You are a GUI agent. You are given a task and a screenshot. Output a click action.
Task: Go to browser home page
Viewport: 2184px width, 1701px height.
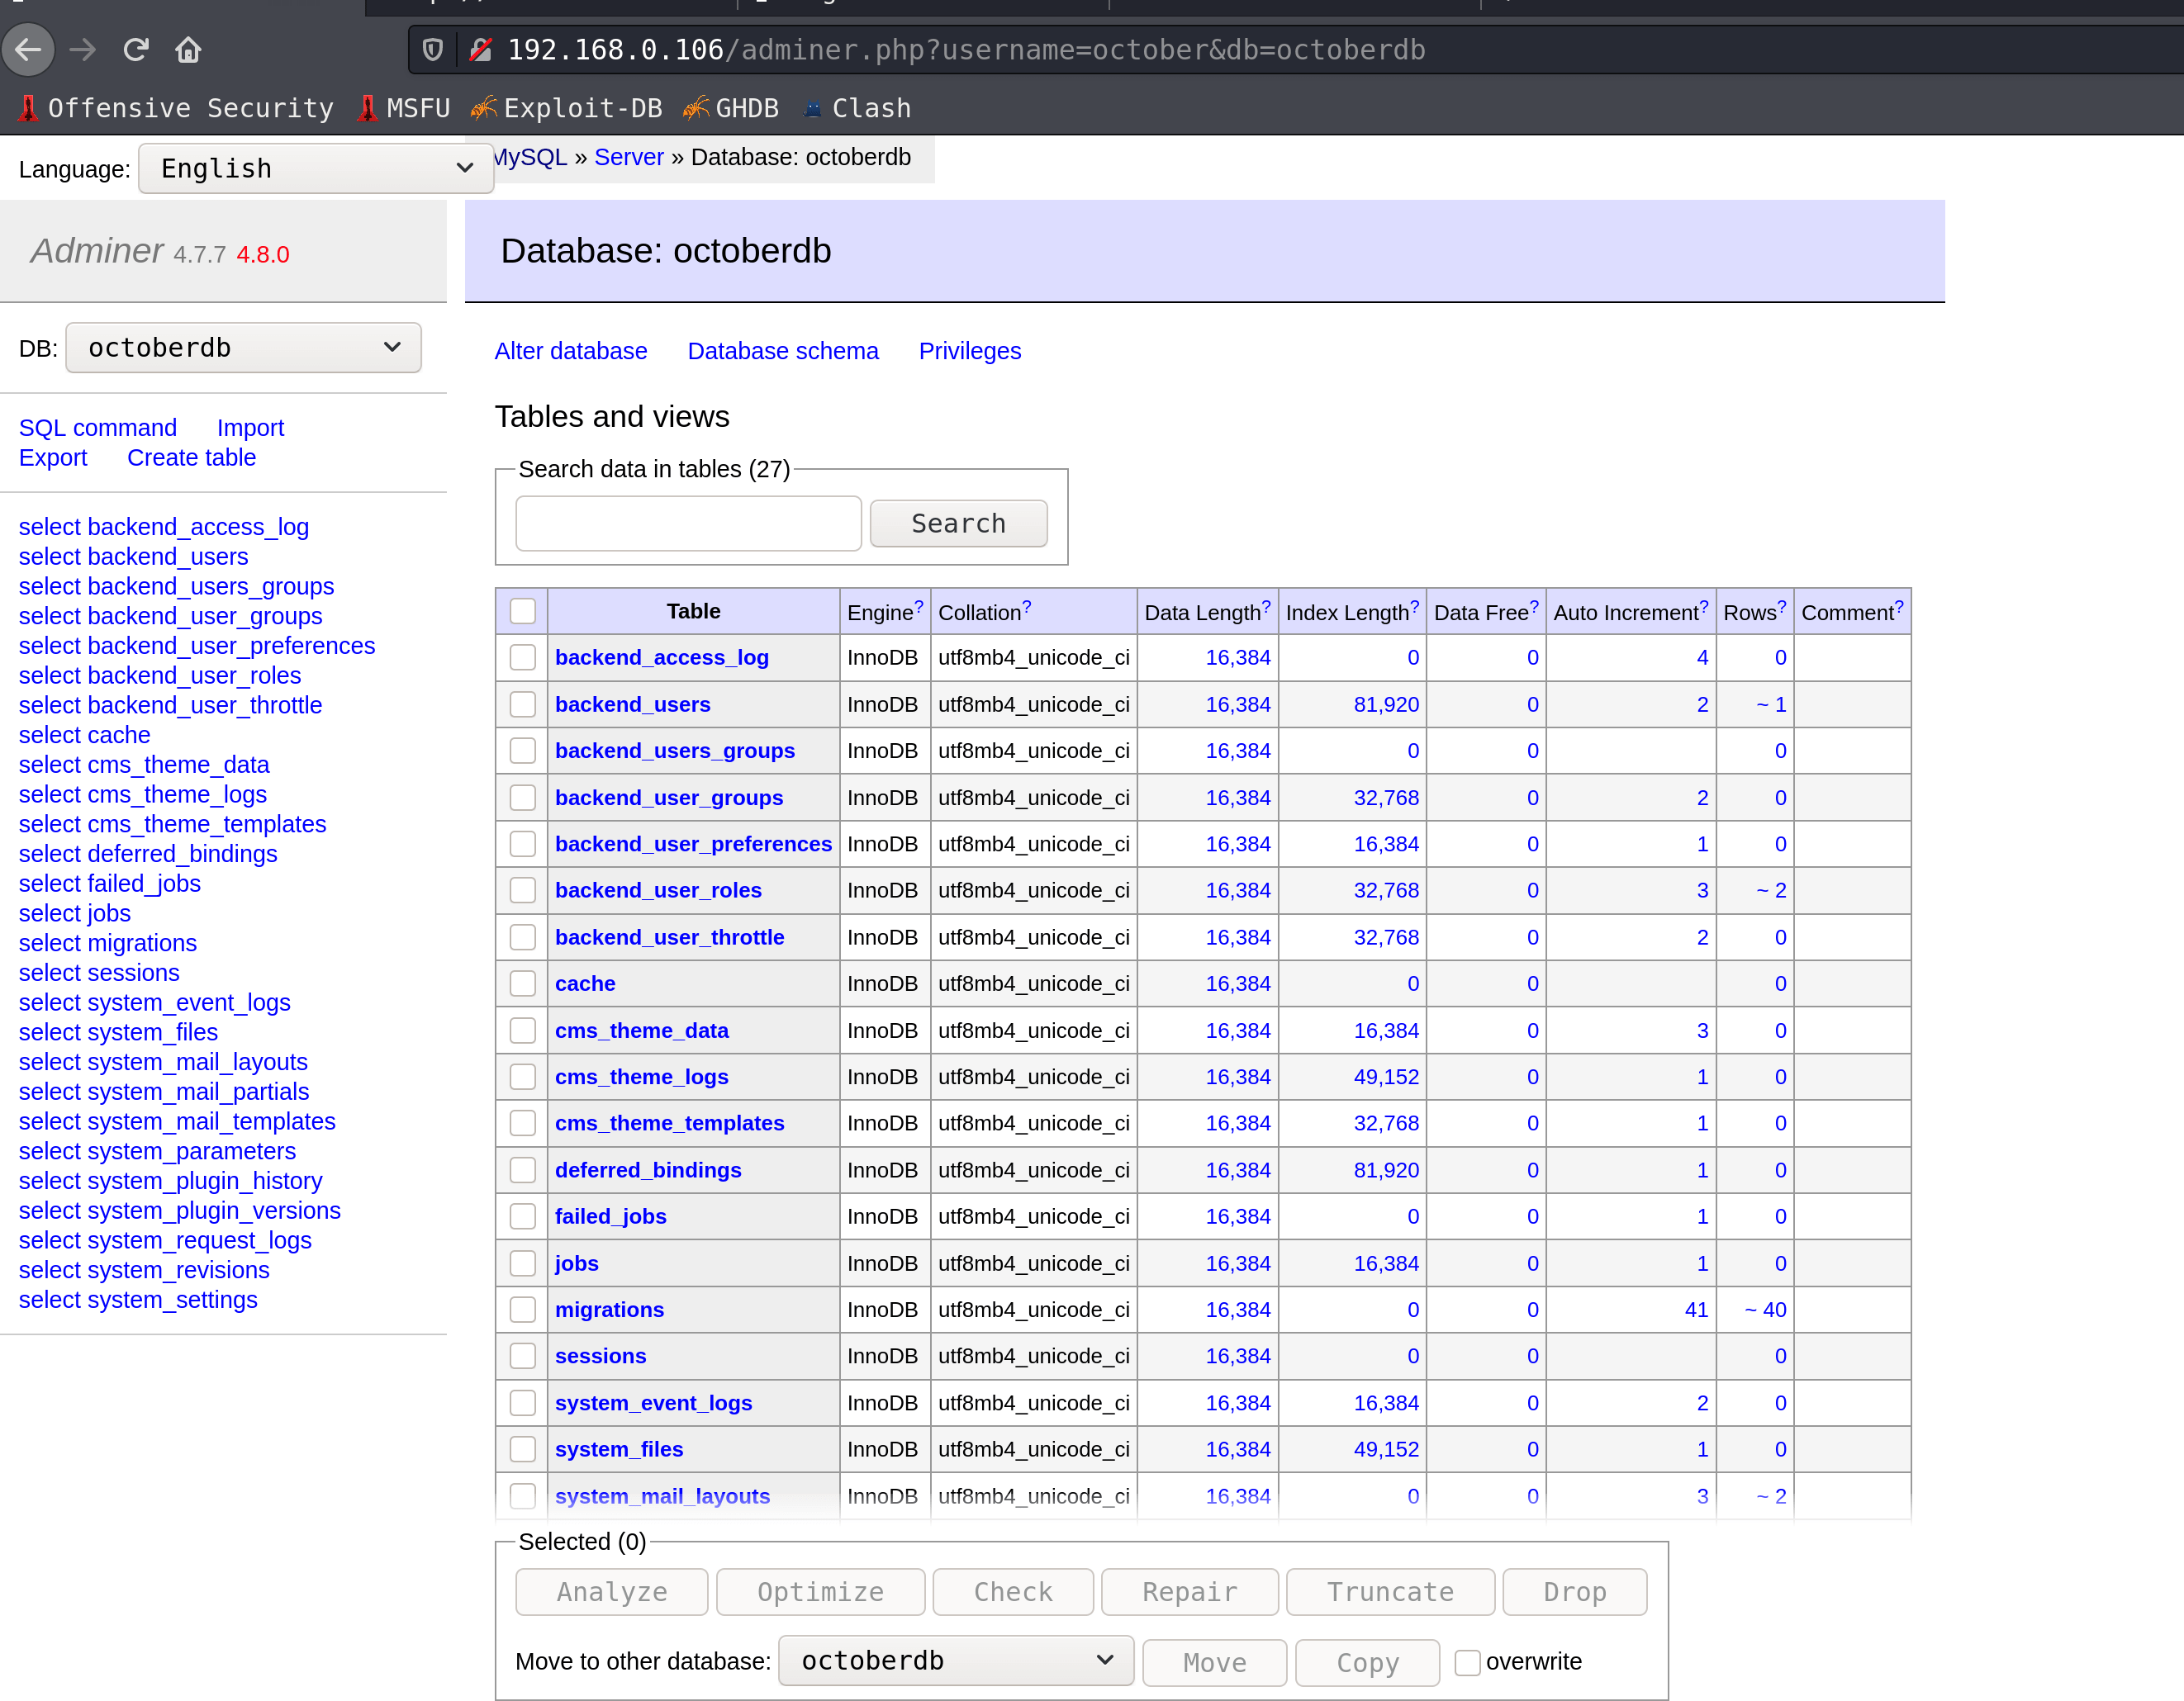[x=188, y=49]
